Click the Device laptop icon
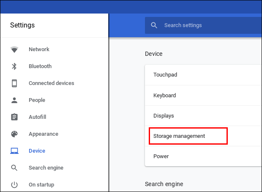This screenshot has width=262, height=192. [14, 151]
